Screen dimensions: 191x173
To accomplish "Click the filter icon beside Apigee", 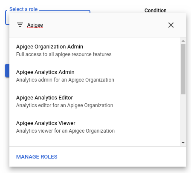I will (20, 25).
